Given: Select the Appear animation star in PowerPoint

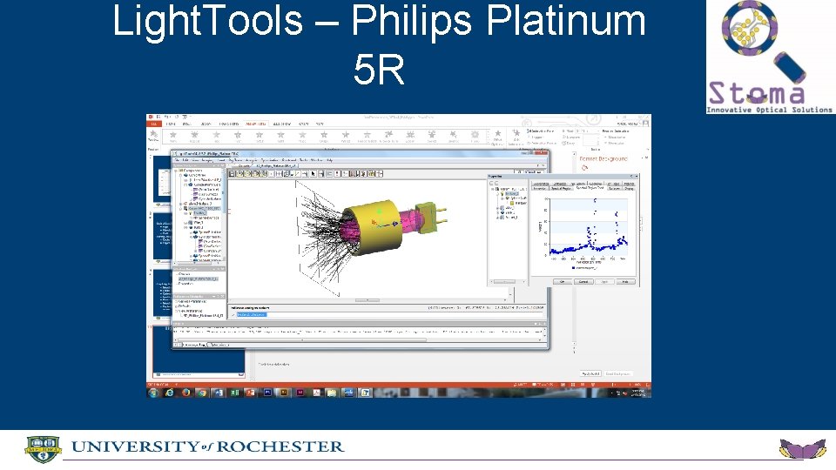Looking at the screenshot, I should tap(194, 136).
